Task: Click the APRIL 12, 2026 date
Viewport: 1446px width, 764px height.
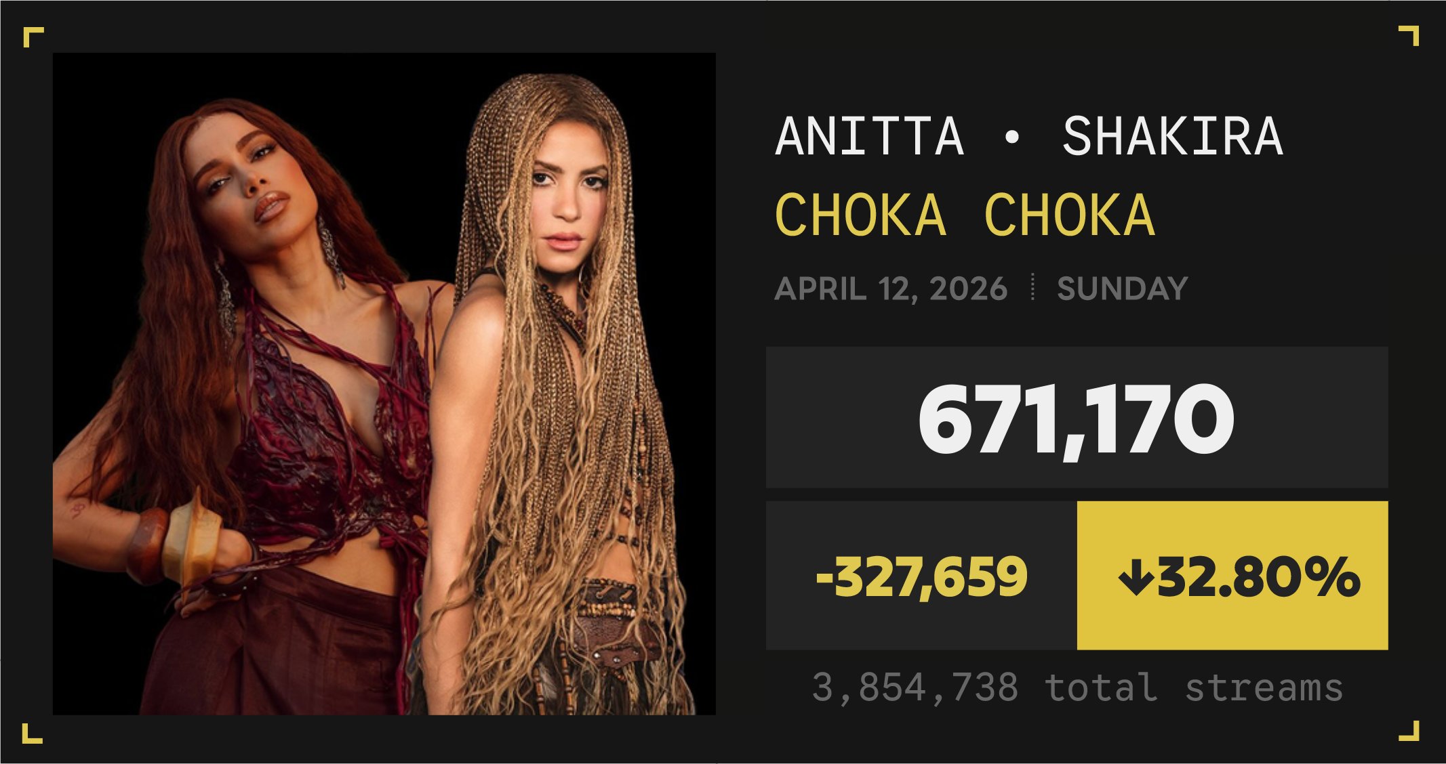Action: click(890, 289)
